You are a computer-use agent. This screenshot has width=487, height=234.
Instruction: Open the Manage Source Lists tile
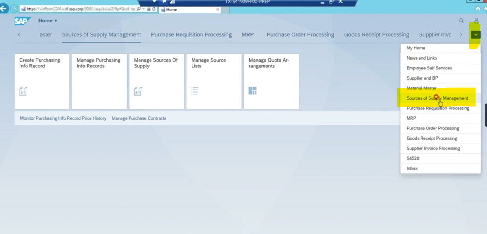[214, 82]
